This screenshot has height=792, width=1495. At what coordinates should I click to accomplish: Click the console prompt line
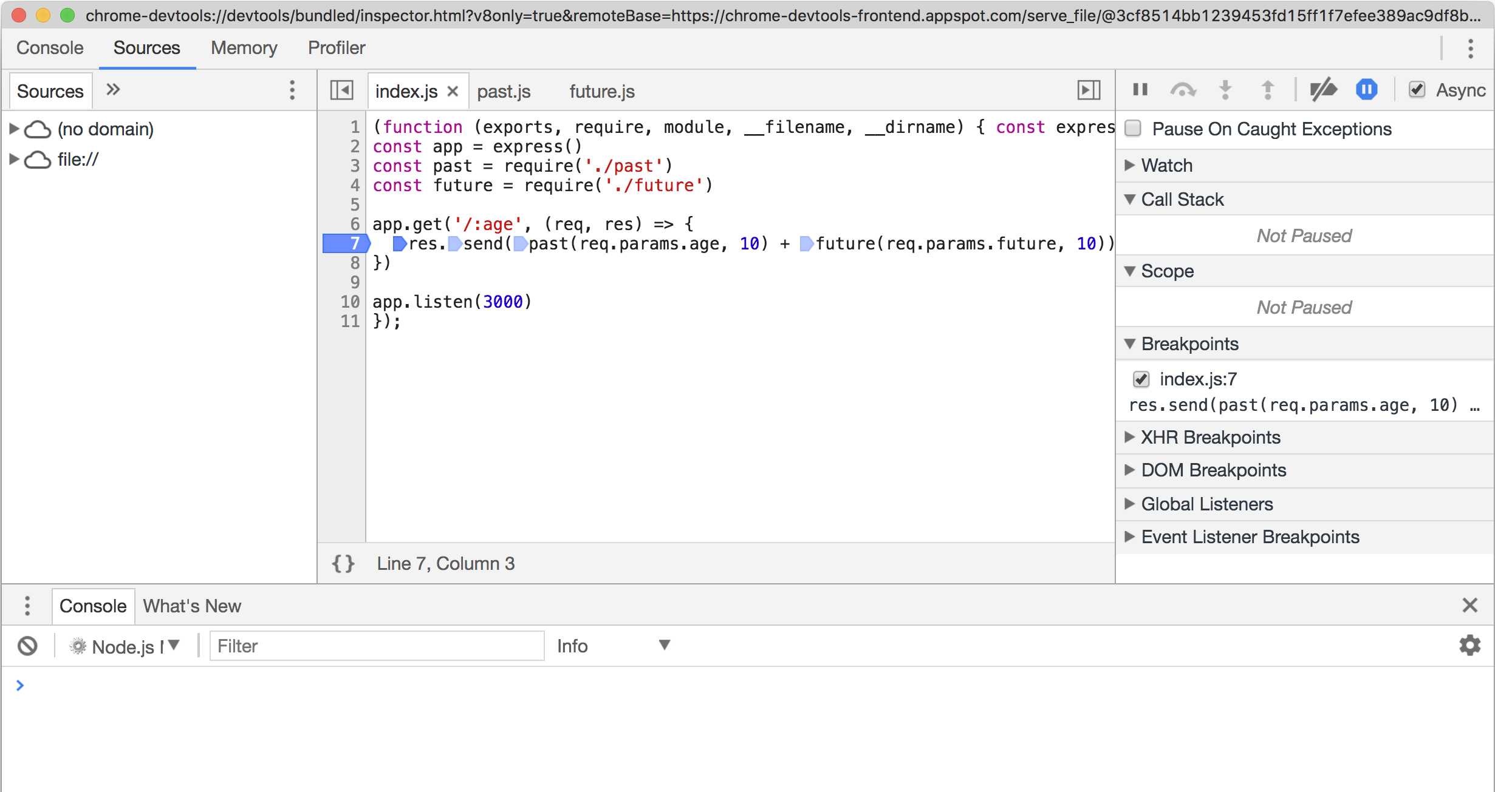[747, 685]
